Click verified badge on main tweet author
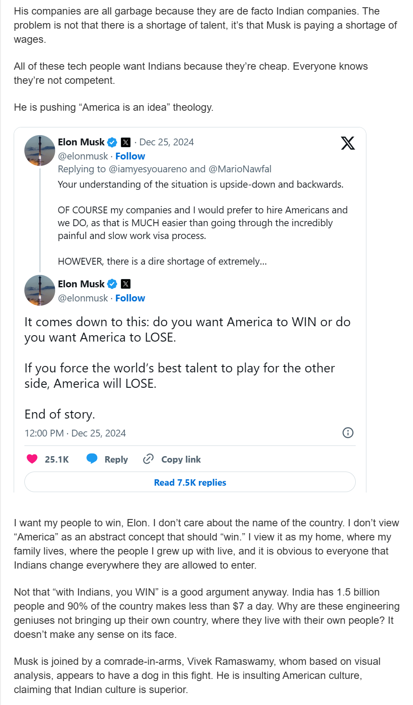The image size is (413, 705). 112,284
